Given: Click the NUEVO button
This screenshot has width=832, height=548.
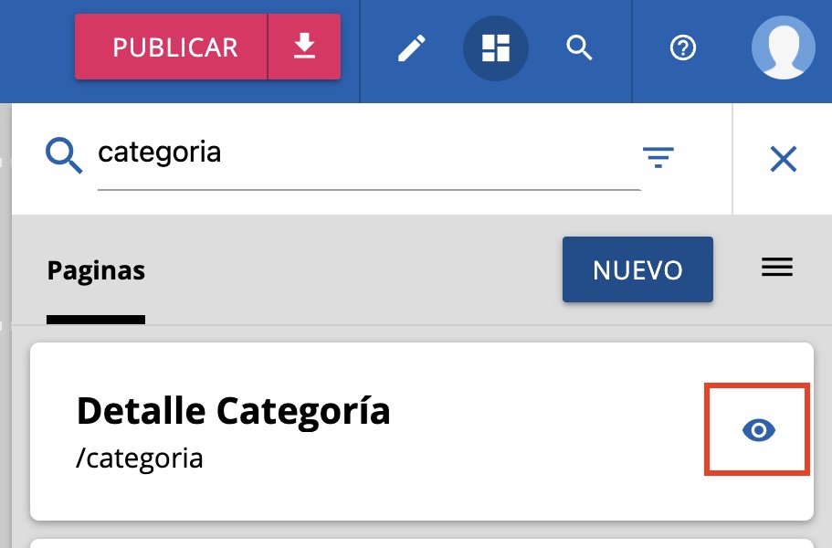Looking at the screenshot, I should 637,269.
